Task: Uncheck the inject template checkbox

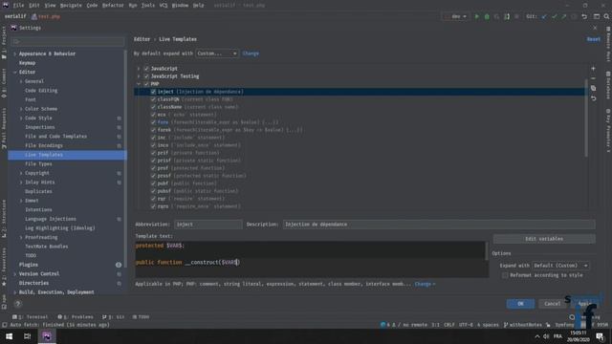Action: click(153, 92)
